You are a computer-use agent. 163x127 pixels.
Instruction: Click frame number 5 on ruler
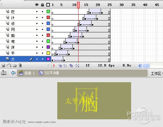pos(61,5)
